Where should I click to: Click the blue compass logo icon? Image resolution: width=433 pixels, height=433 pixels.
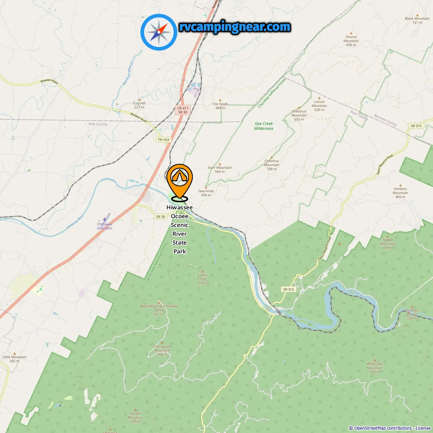(159, 32)
